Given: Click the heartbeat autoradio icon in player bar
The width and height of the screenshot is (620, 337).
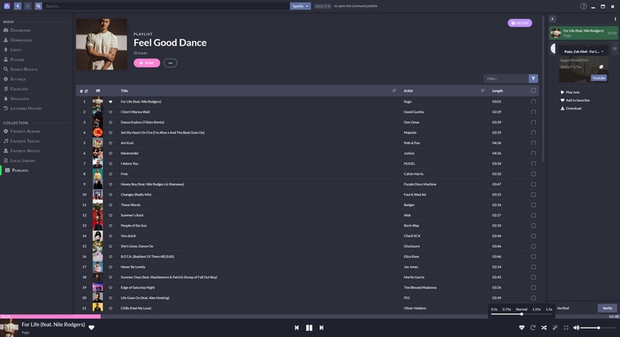Looking at the screenshot, I should (521, 328).
